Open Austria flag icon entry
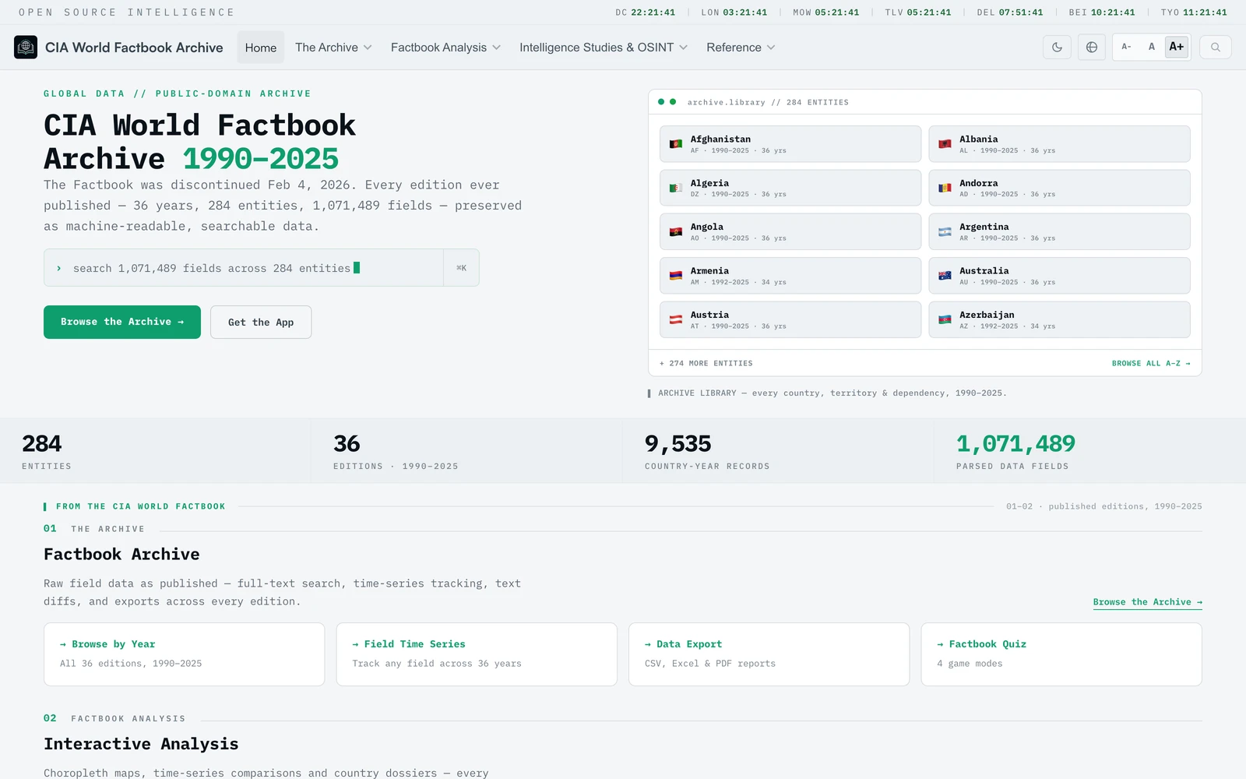1246x779 pixels. [676, 320]
